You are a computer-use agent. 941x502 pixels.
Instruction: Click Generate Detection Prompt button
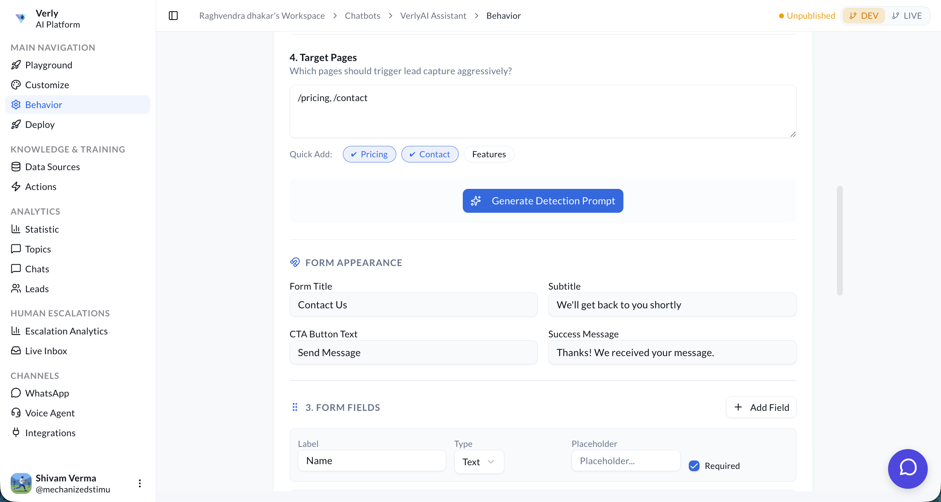[x=543, y=201]
